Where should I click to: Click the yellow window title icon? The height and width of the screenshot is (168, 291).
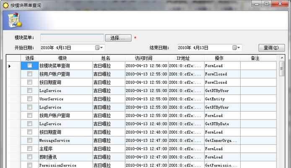[x=6, y=5]
